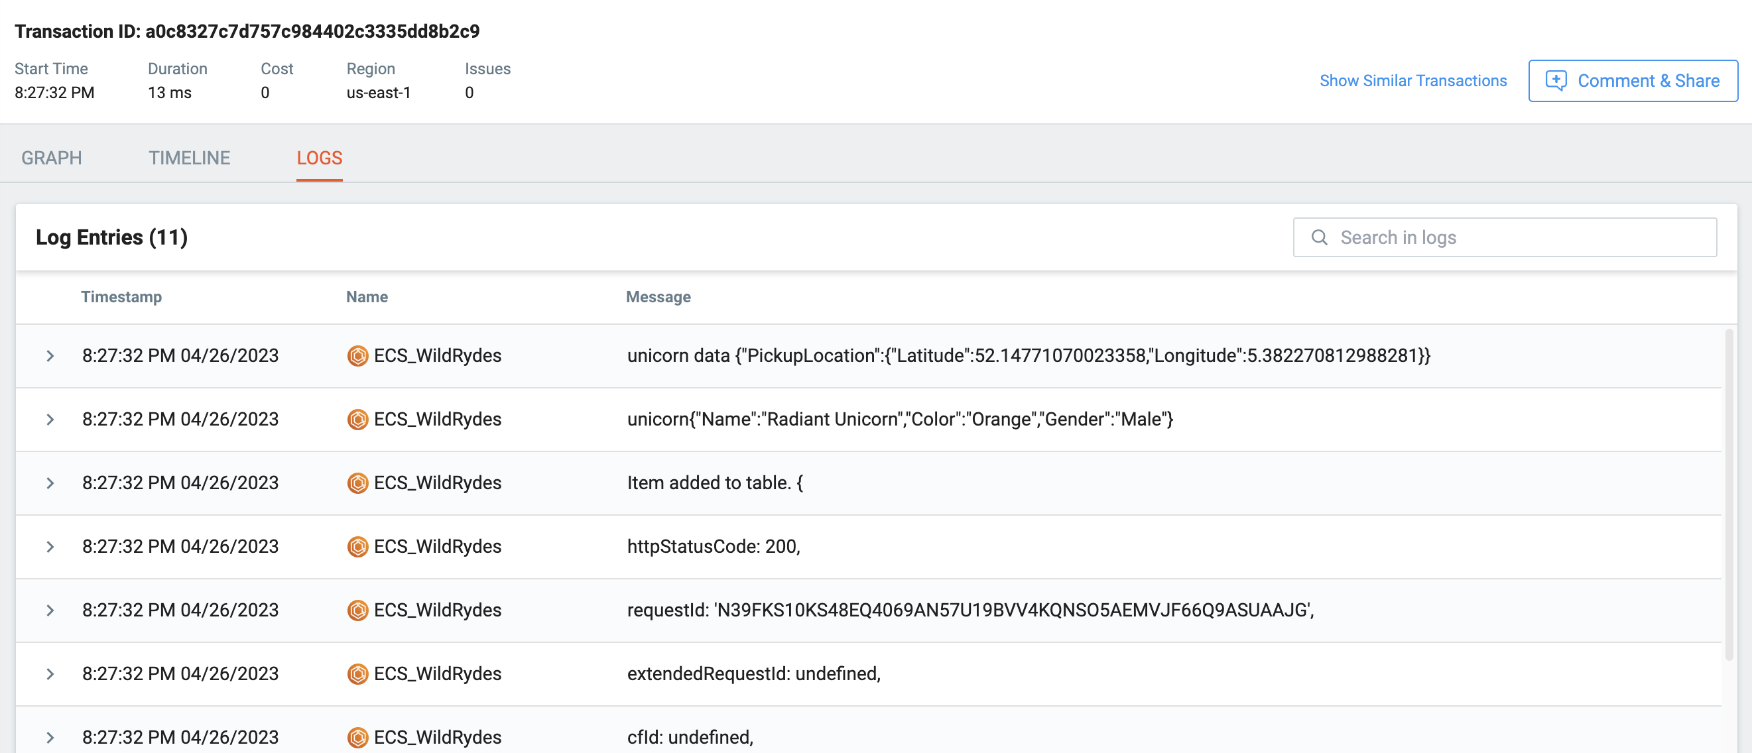Click the ECS icon in the Item added to table row
This screenshot has width=1752, height=753.
point(357,483)
